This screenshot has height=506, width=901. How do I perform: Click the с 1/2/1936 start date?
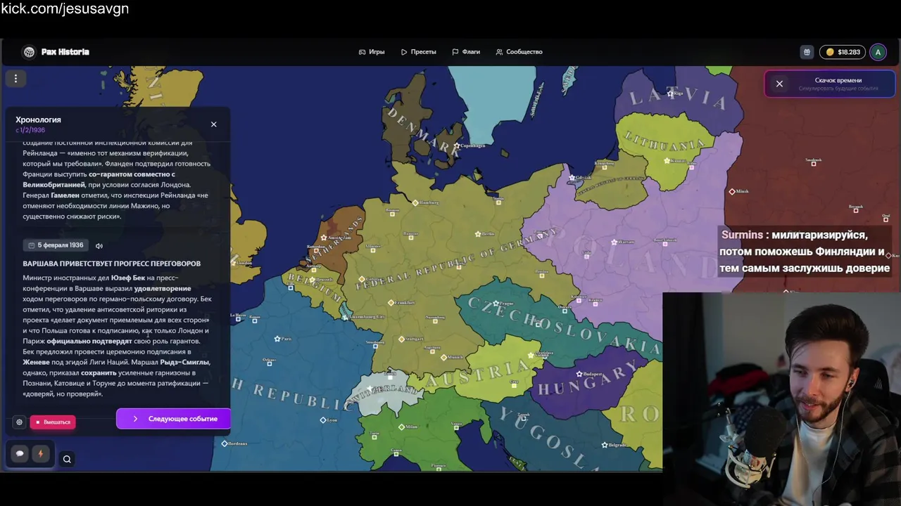coord(30,130)
